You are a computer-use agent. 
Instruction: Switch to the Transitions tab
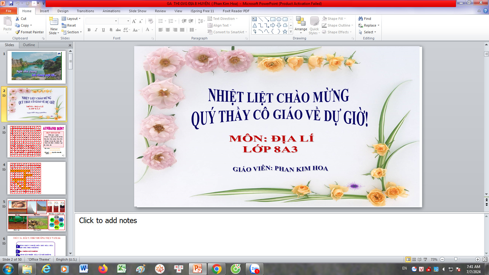click(86, 11)
